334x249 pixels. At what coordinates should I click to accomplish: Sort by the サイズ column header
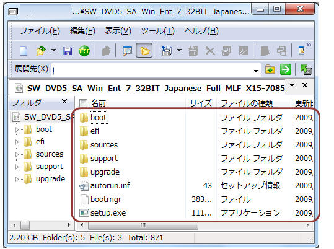[201, 103]
